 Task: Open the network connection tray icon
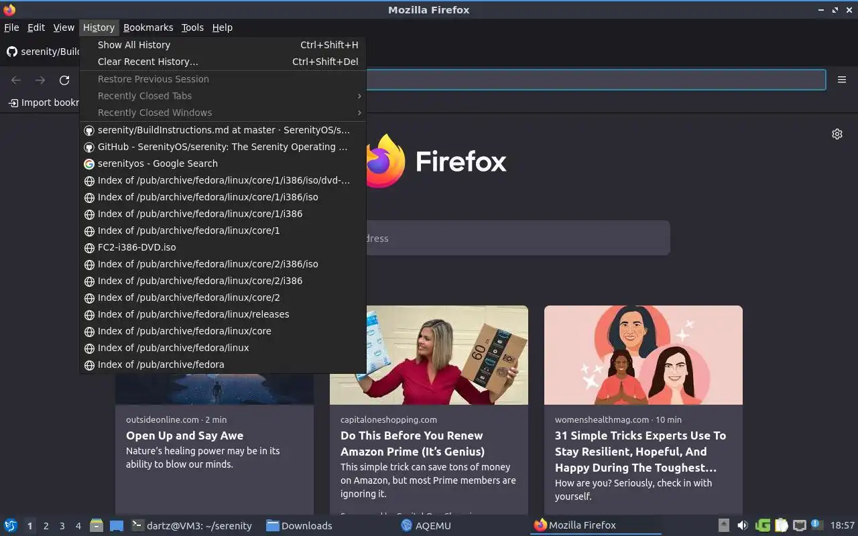tap(799, 525)
